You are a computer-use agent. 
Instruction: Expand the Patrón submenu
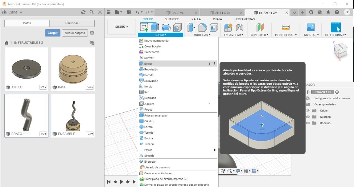178,150
